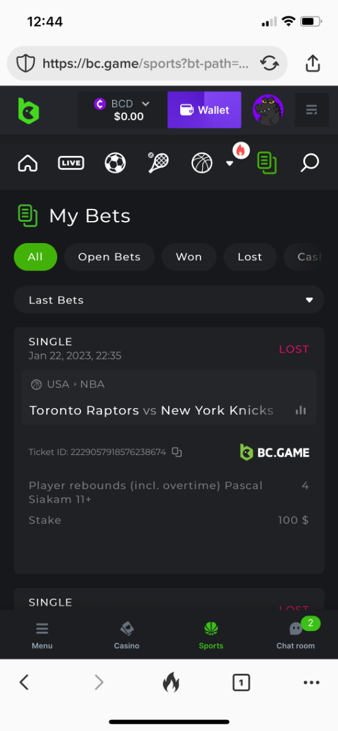Open the Chat room with notifications
338x731 pixels.
point(296,635)
